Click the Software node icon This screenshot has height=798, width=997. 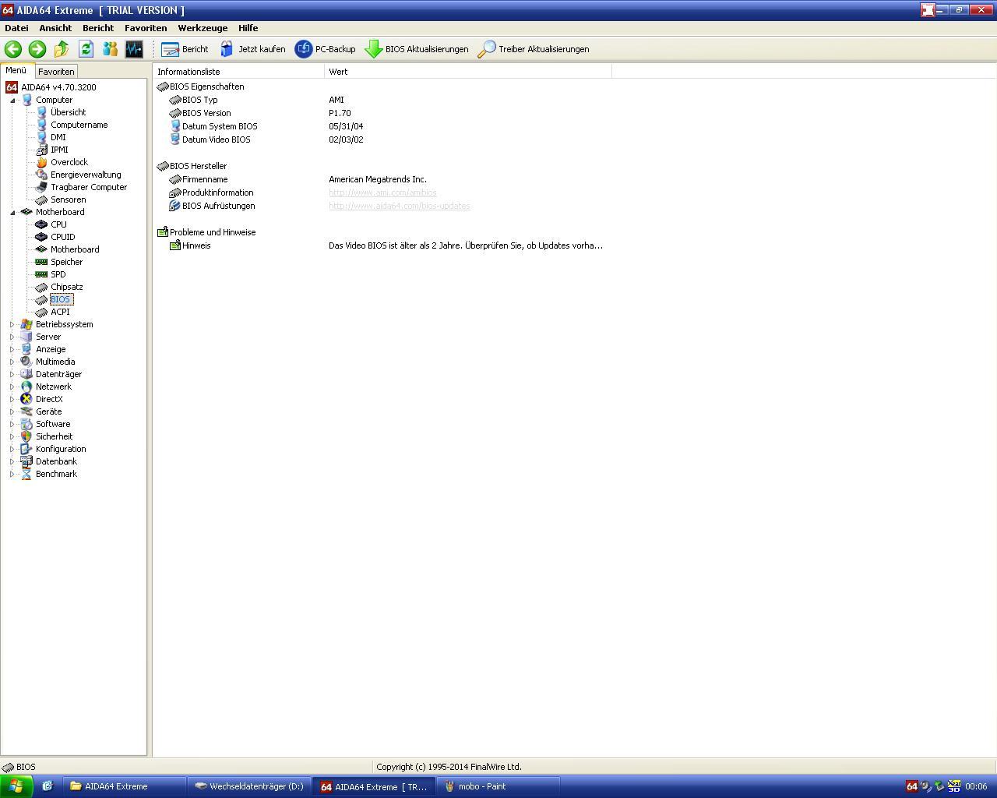(x=26, y=424)
